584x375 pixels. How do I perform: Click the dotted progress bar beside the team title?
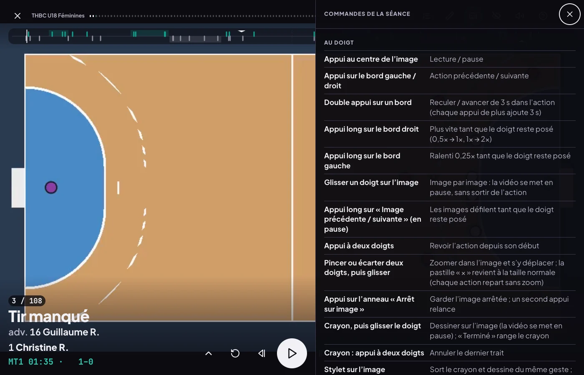pyautogui.click(x=202, y=16)
